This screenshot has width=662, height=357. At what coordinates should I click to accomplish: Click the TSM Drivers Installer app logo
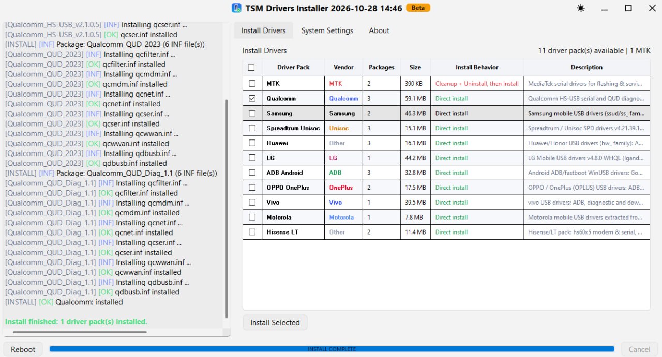pyautogui.click(x=236, y=8)
